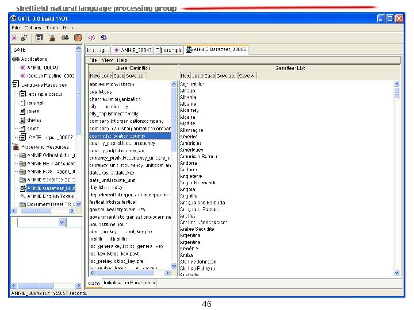414x310 pixels.
Task: Click Save All button under Gazetteer List
Action: pos(247,76)
